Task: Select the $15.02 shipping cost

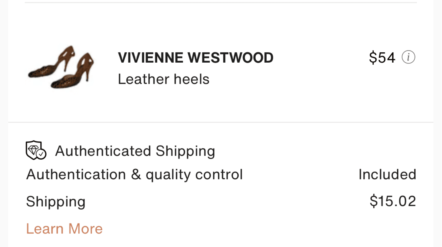Action: [392, 201]
